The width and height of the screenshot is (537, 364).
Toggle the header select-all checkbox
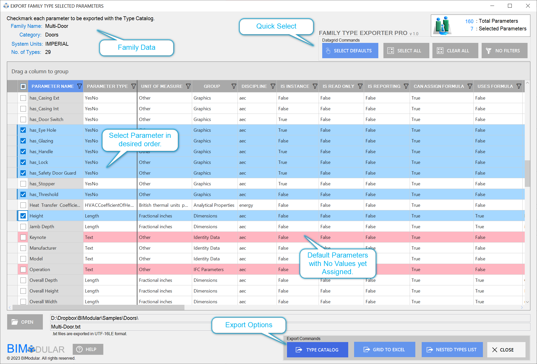click(23, 86)
